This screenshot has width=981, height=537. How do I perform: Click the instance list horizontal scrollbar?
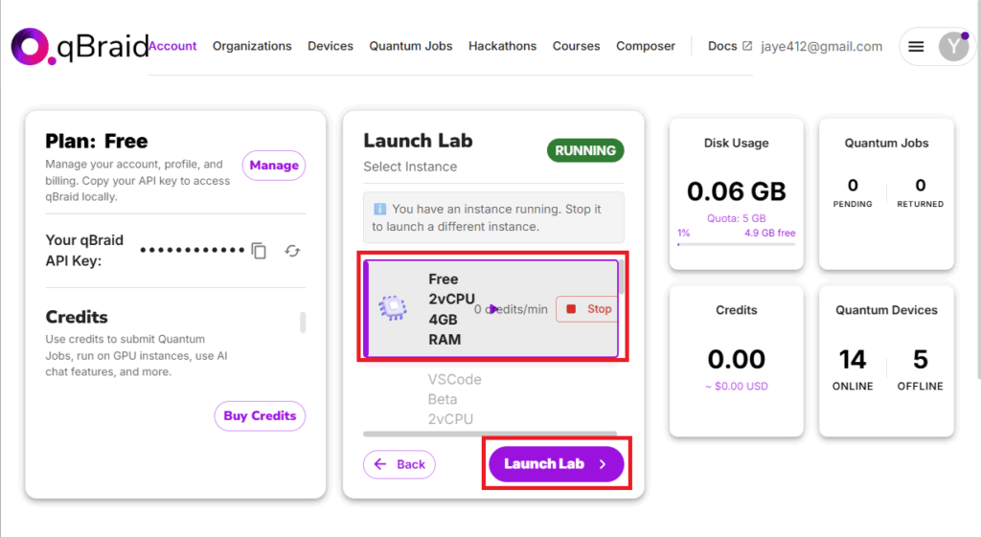point(490,434)
